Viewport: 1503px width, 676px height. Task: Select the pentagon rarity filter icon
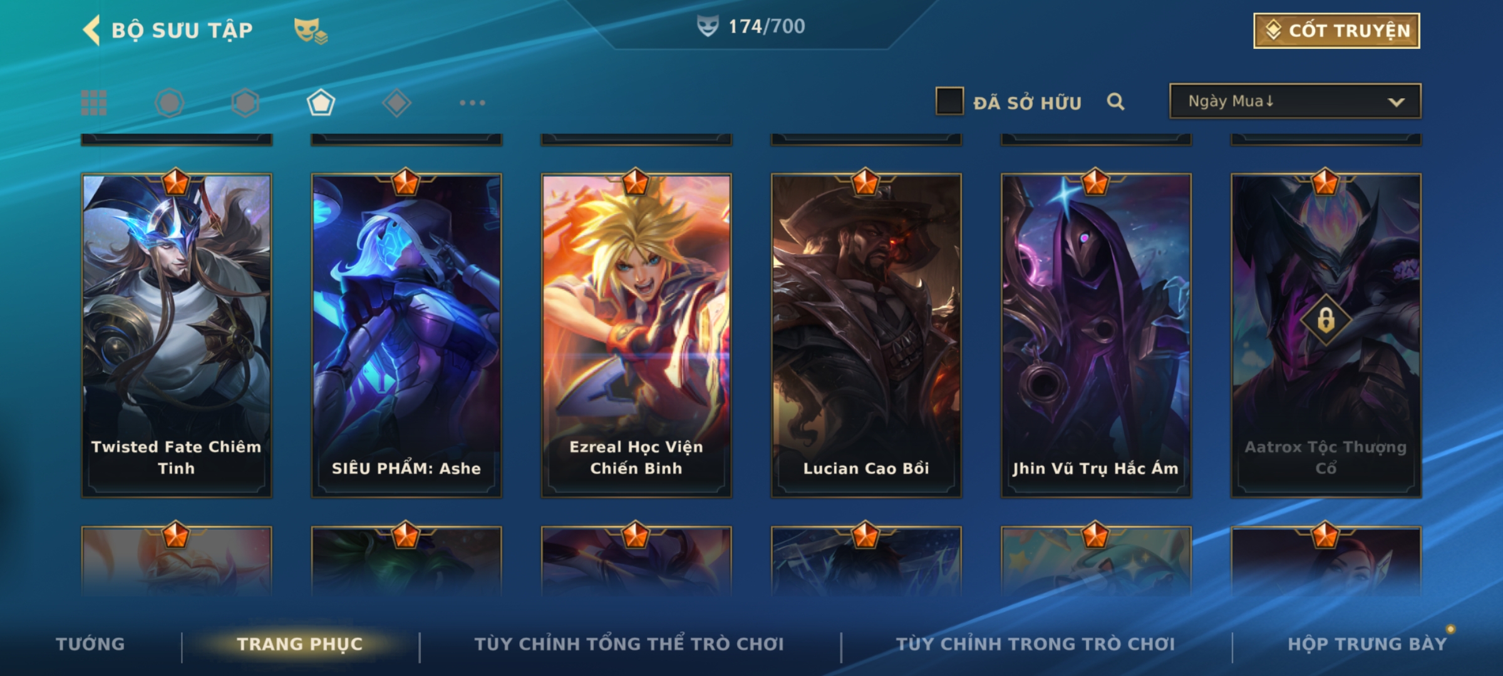click(x=321, y=103)
